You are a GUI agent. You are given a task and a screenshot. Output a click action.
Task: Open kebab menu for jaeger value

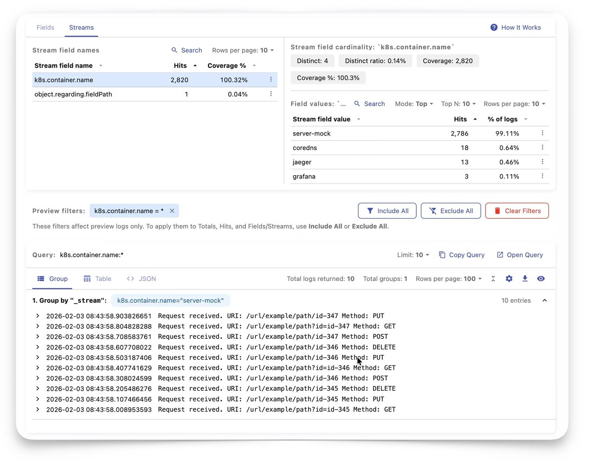[x=543, y=162]
